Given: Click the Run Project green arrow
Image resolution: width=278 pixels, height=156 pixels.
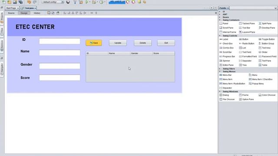Looking at the screenshot, I should pos(87,2).
